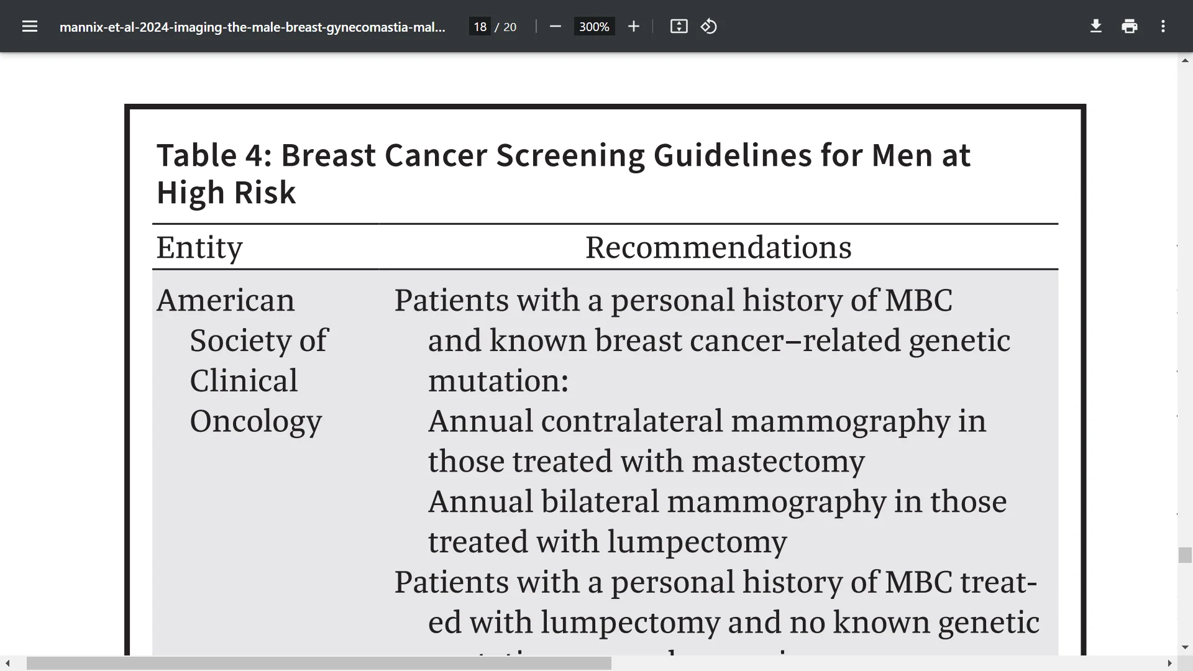The image size is (1193, 671).
Task: Click 'and known breast cancer–related genetic' line
Action: (720, 341)
